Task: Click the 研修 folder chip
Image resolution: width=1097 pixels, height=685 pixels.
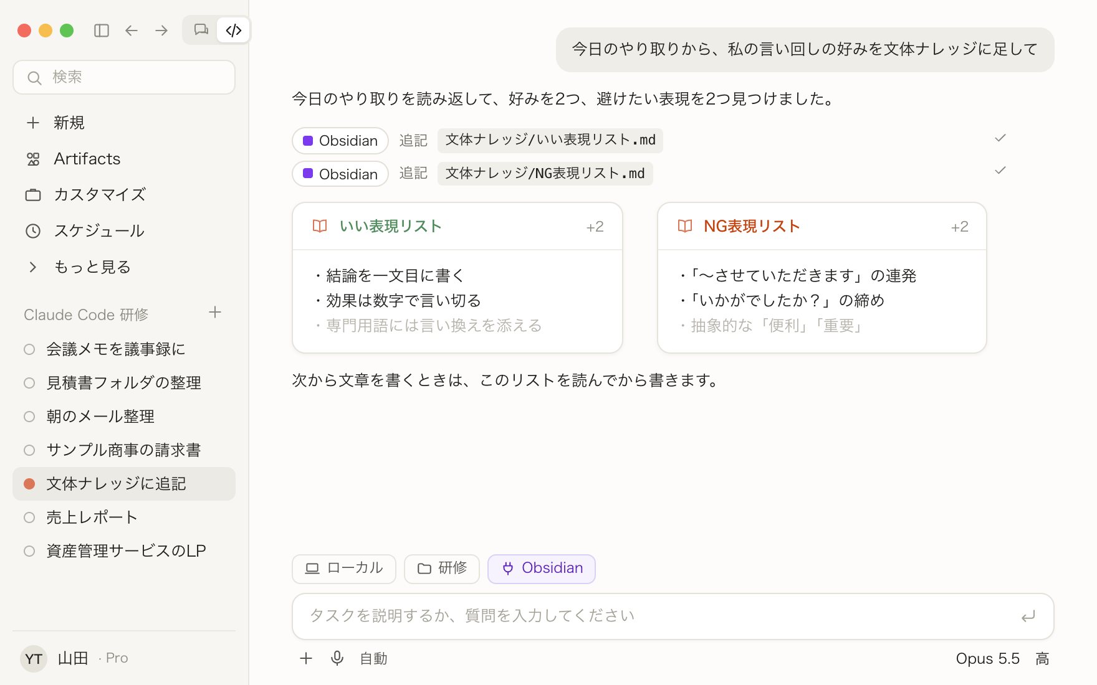Action: (442, 569)
